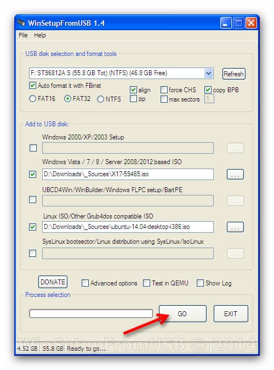Refresh the USB disk list
The width and height of the screenshot is (274, 370).
pyautogui.click(x=233, y=74)
